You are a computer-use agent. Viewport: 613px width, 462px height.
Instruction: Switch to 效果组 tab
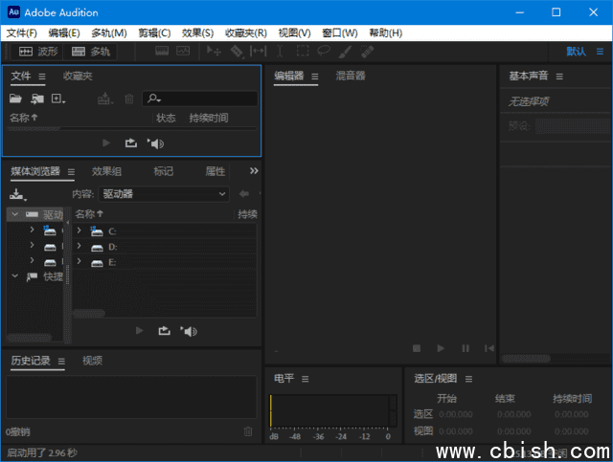coord(106,171)
